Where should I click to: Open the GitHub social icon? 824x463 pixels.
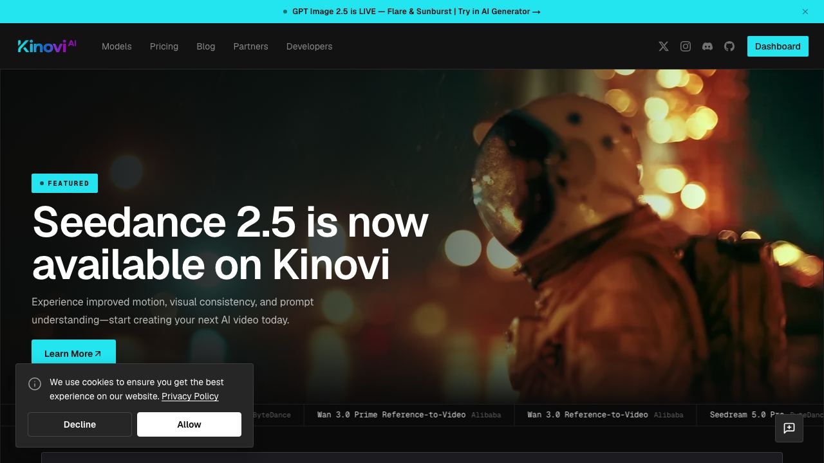pos(729,46)
